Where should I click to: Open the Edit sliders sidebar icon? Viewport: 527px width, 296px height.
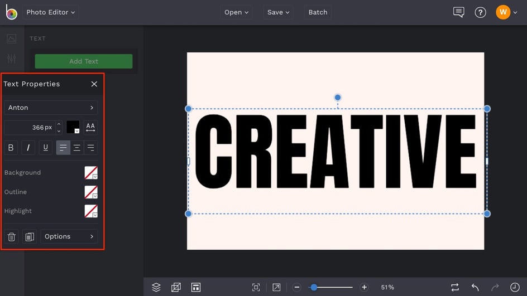11,59
